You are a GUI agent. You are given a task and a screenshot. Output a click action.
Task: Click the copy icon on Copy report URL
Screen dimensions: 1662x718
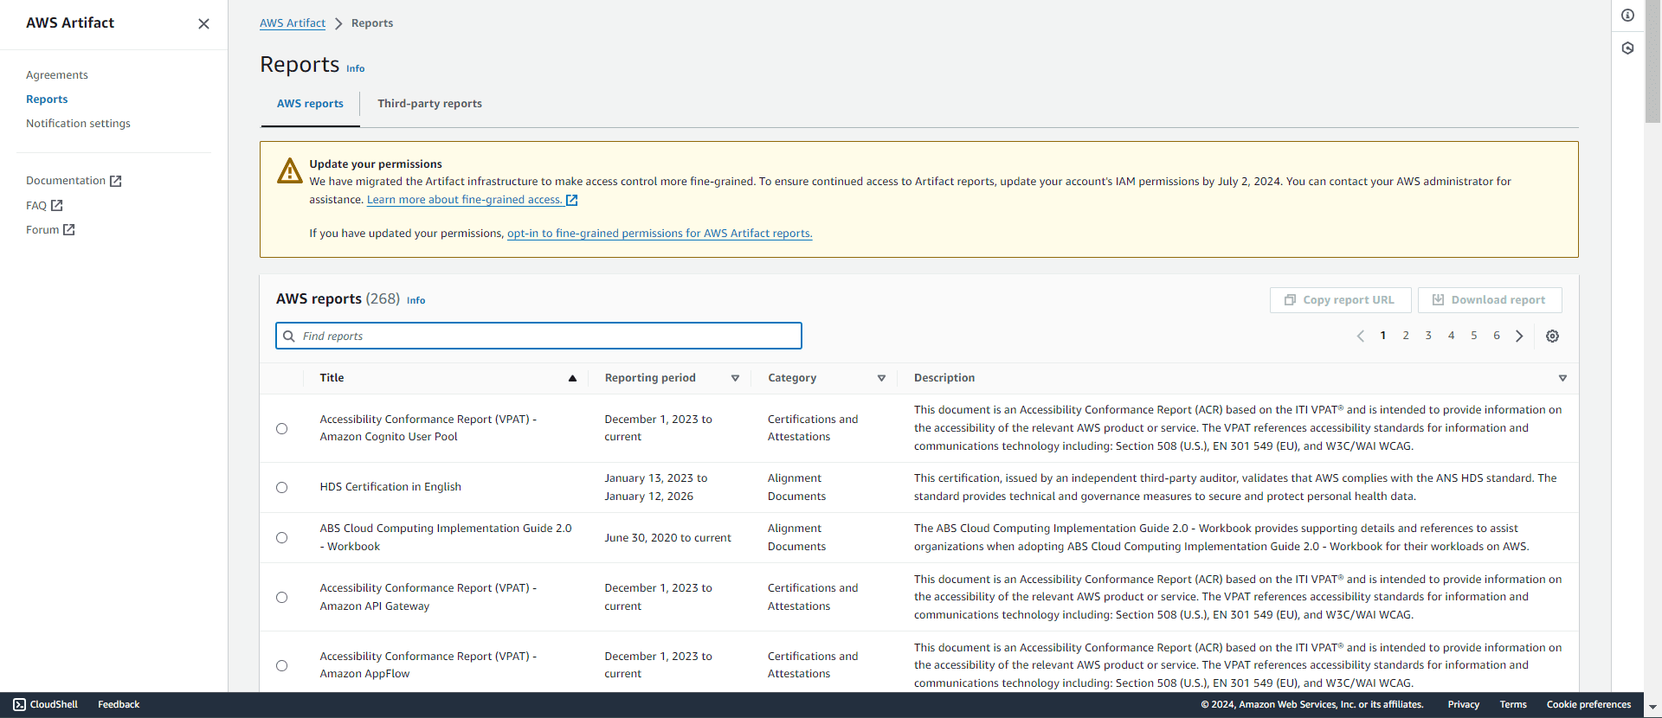pos(1290,299)
